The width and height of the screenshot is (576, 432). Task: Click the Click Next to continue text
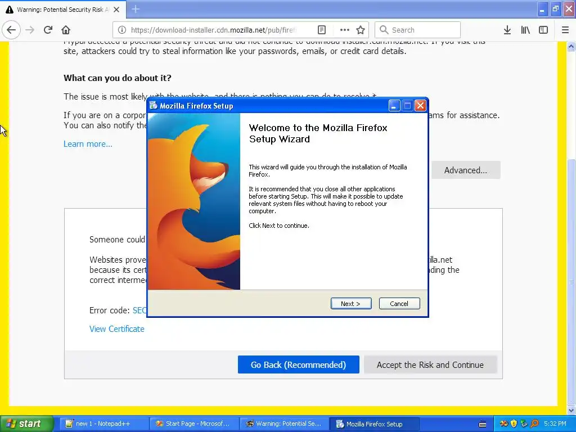click(x=279, y=226)
